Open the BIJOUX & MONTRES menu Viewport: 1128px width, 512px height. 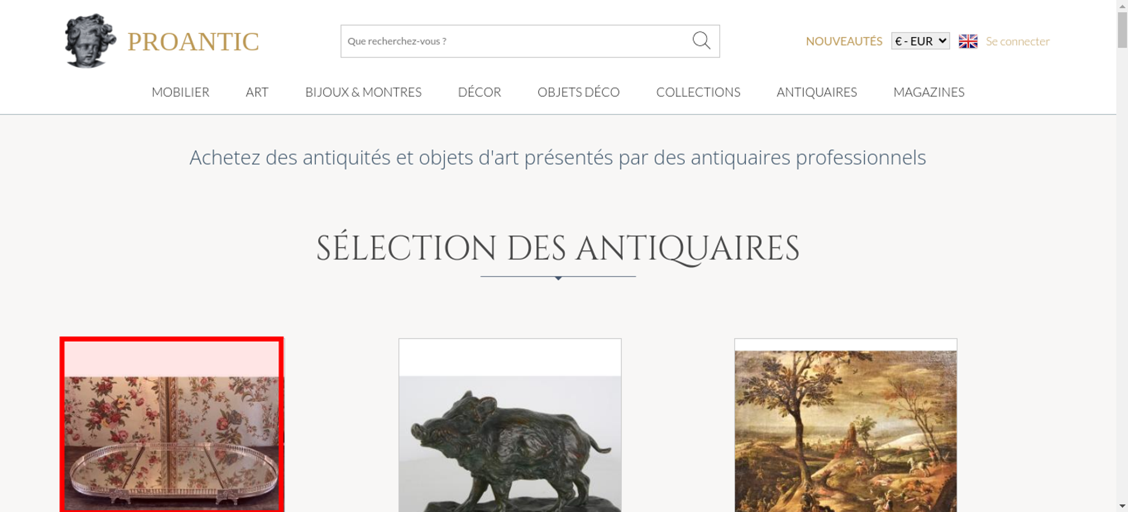tap(363, 92)
